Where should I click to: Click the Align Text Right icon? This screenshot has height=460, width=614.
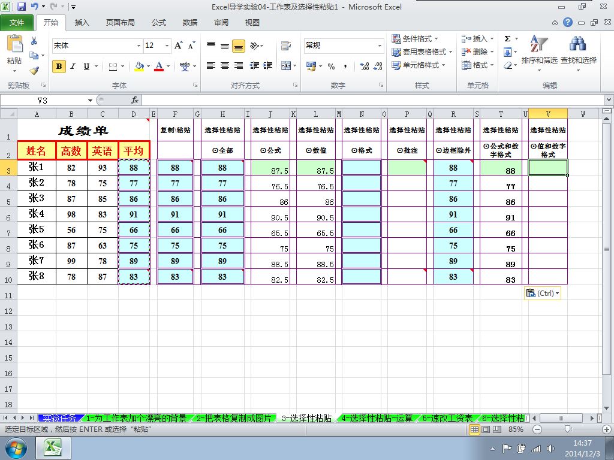(x=239, y=66)
